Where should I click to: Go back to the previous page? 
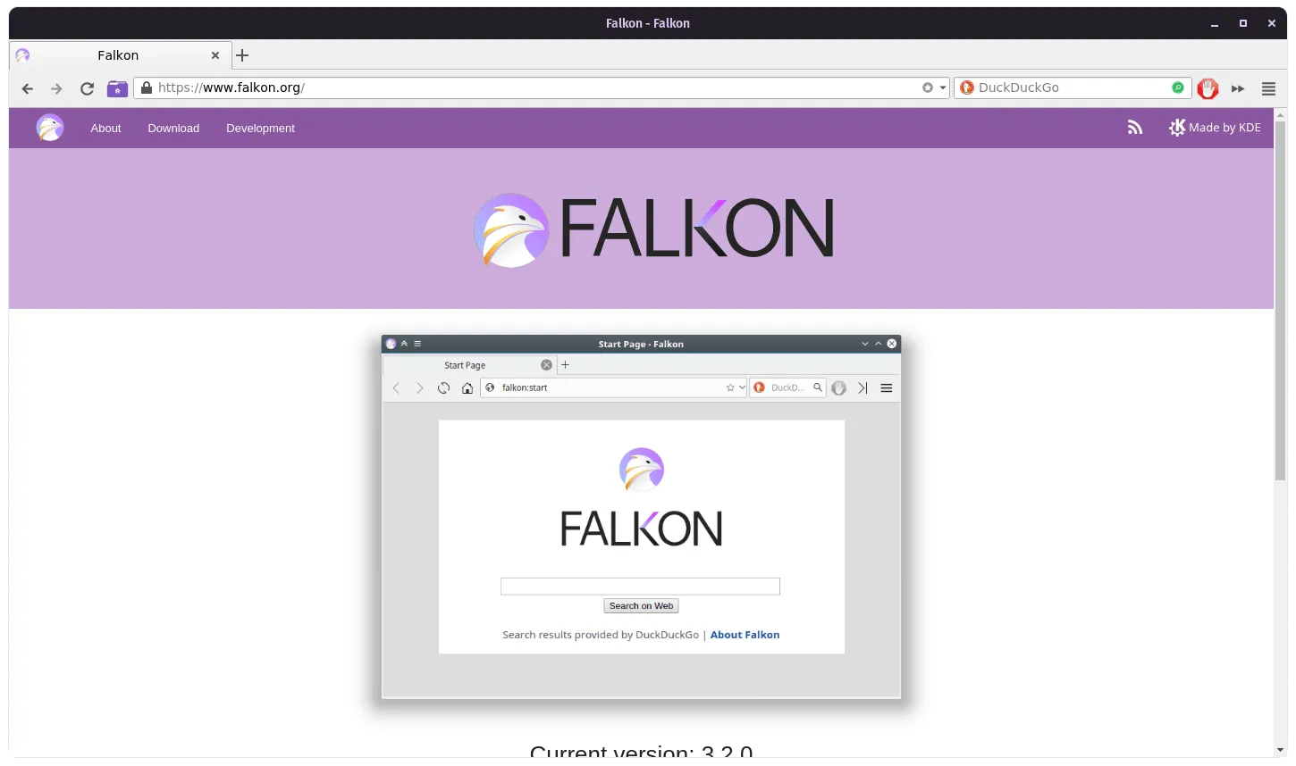(28, 88)
